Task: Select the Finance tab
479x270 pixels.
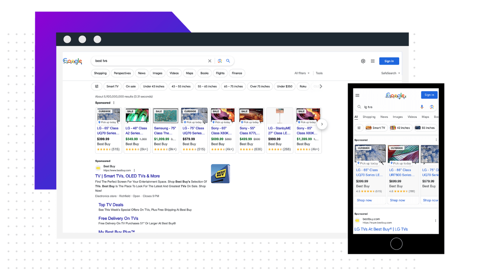Action: pyautogui.click(x=237, y=73)
